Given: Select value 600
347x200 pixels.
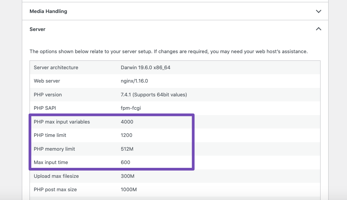Looking at the screenshot, I should [x=125, y=163].
